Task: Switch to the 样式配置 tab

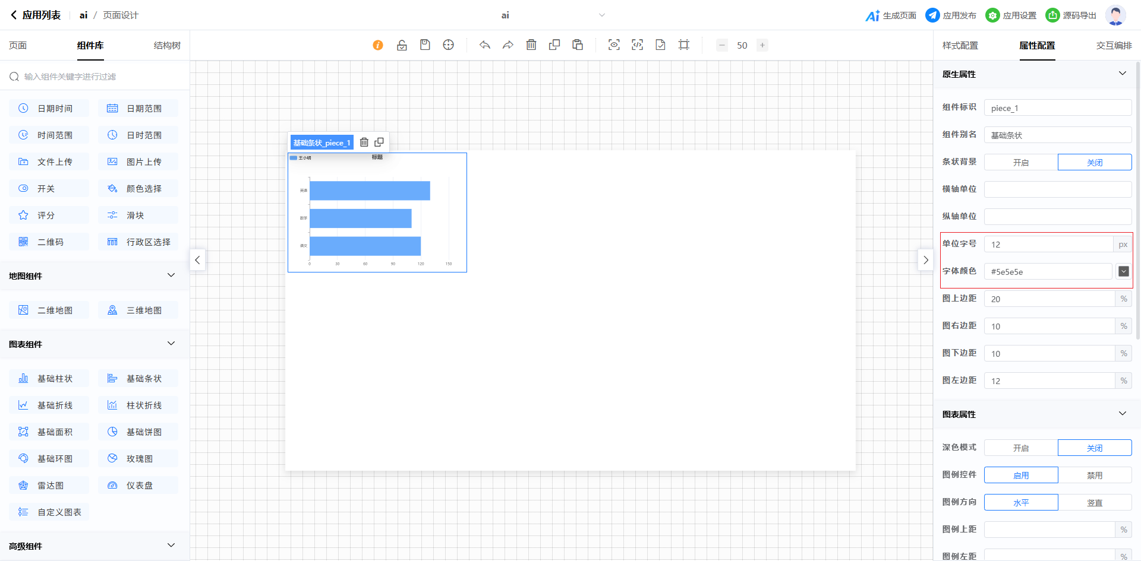Action: click(960, 46)
